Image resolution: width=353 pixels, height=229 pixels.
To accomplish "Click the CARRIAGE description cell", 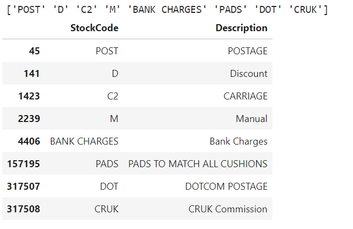I will coord(246,96).
